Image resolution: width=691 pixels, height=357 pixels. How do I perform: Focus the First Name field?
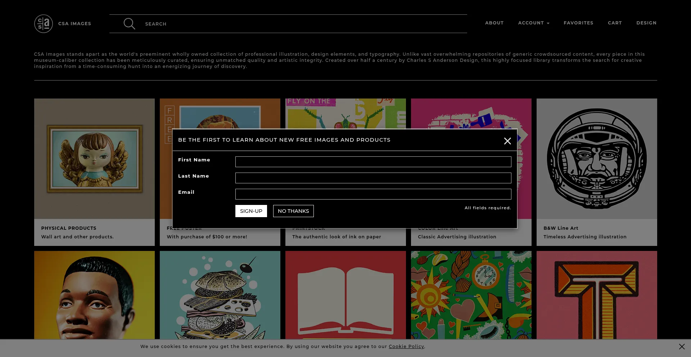click(x=373, y=162)
